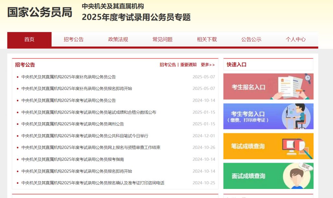Open 公共科目笔试今日举行 announcement
Viewport: 333px width, 198px height.
pyautogui.click(x=85, y=136)
